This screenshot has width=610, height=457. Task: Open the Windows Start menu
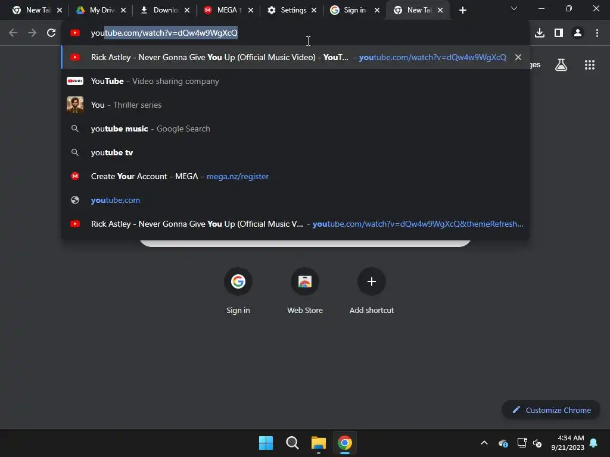click(266, 443)
